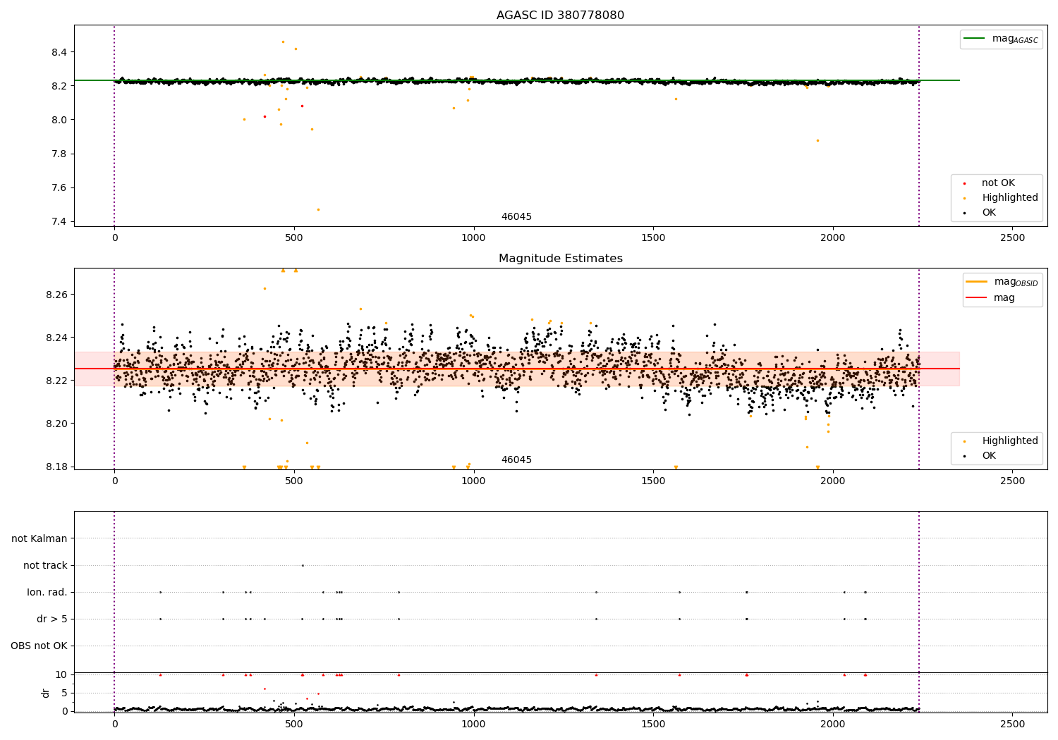Click the 46045 label in the top plot

click(x=516, y=217)
